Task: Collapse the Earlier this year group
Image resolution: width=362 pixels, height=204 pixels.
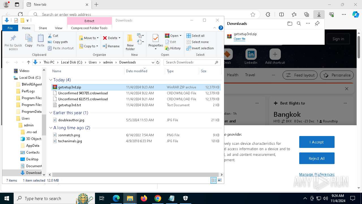Action: pos(51,113)
